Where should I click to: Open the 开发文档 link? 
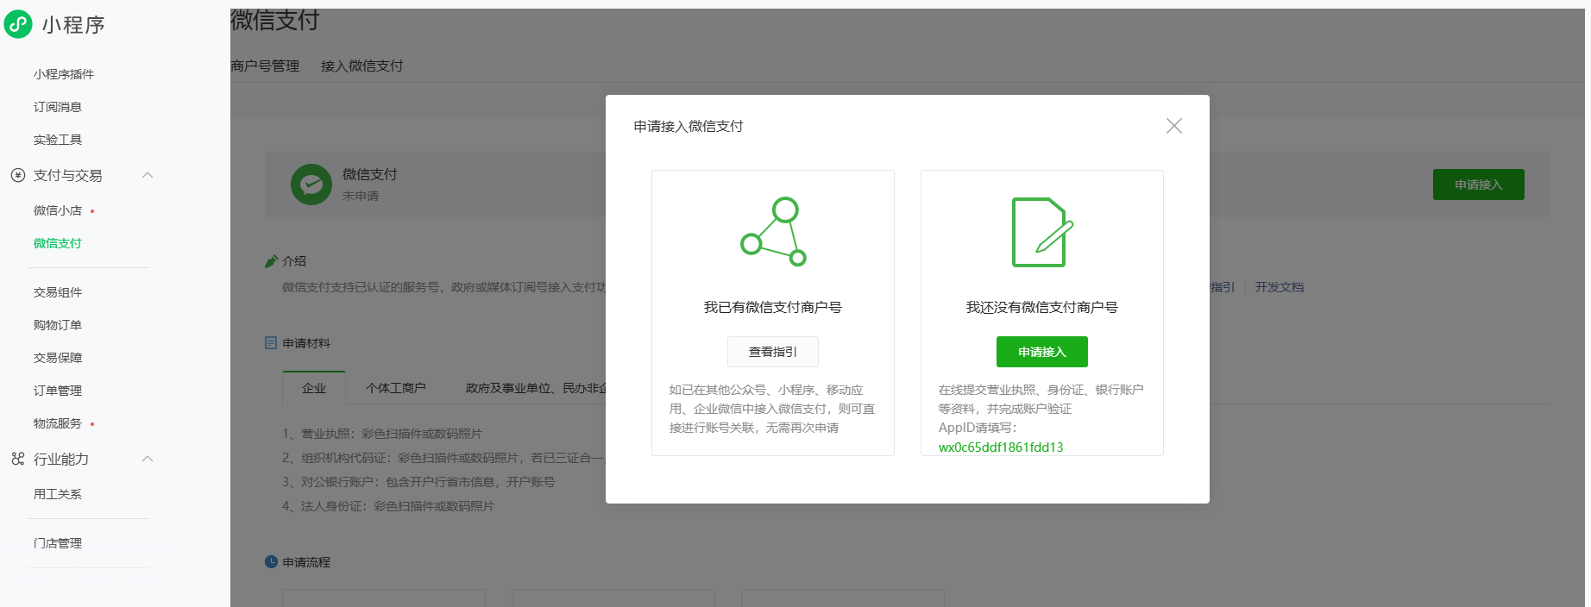(1280, 287)
